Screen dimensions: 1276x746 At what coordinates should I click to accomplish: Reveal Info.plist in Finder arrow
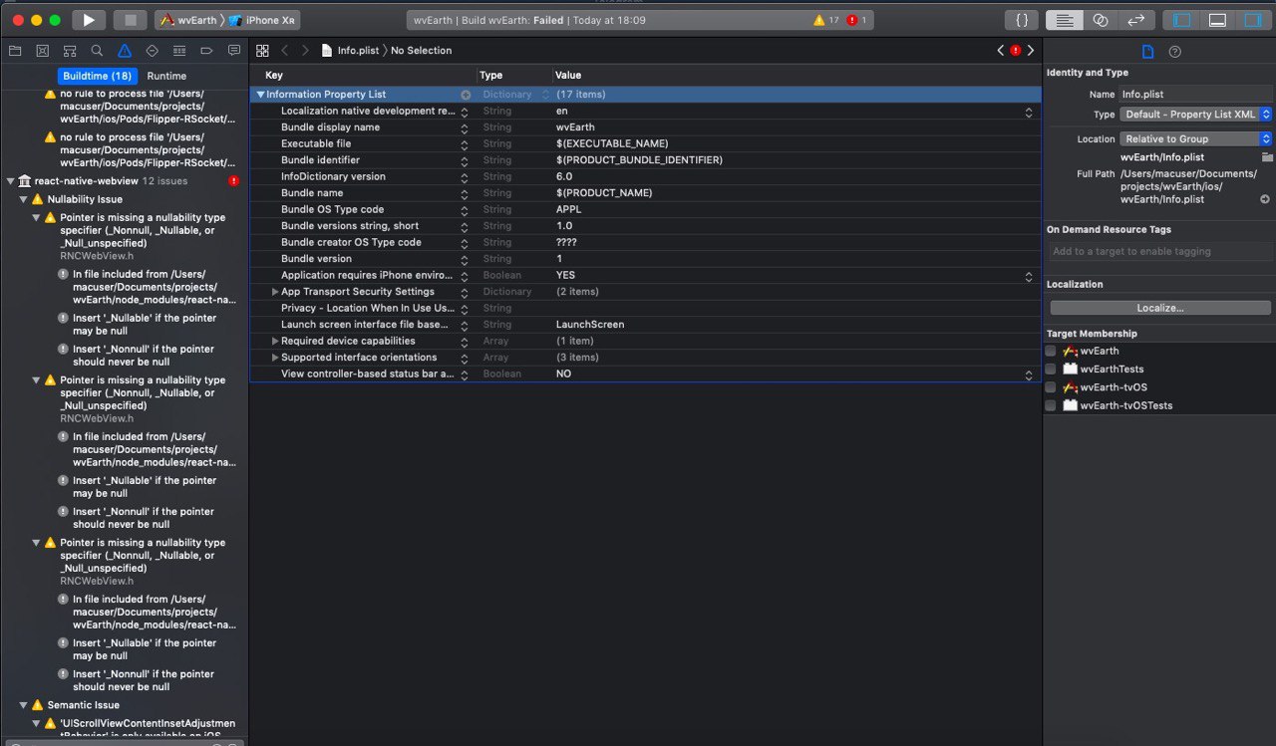(1265, 199)
